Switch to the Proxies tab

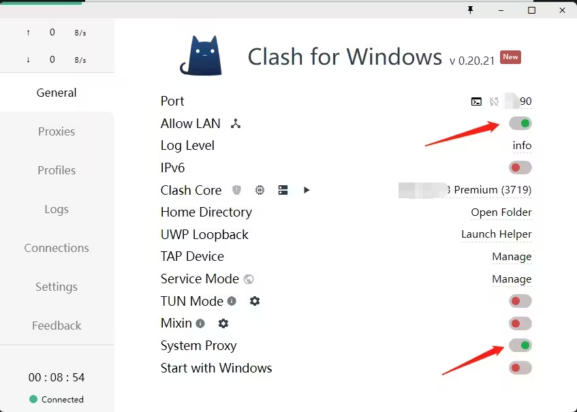(57, 131)
